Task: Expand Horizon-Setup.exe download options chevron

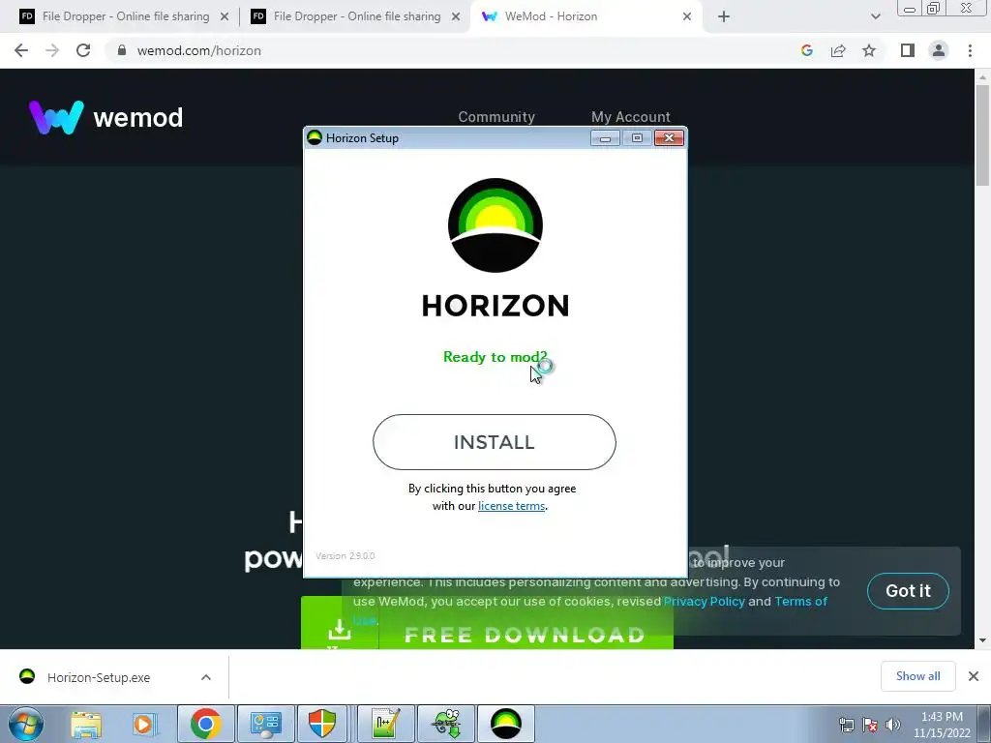Action: pos(206,677)
